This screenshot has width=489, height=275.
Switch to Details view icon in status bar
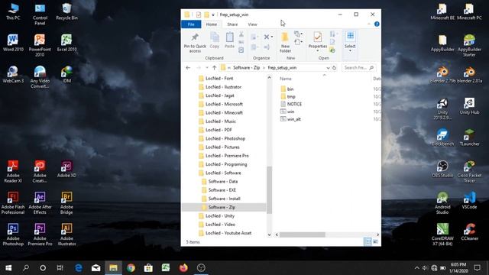[x=368, y=241]
